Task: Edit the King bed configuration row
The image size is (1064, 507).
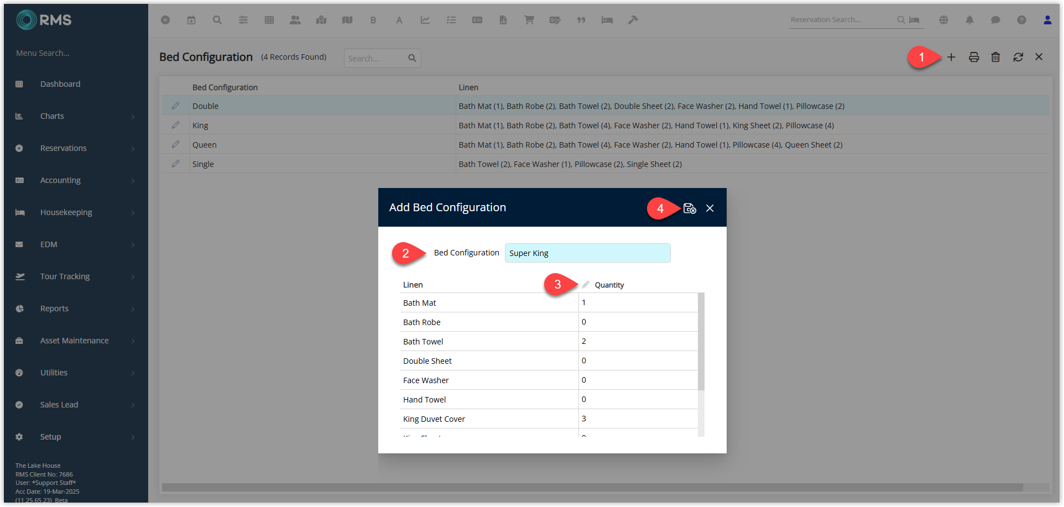Action: pos(176,125)
